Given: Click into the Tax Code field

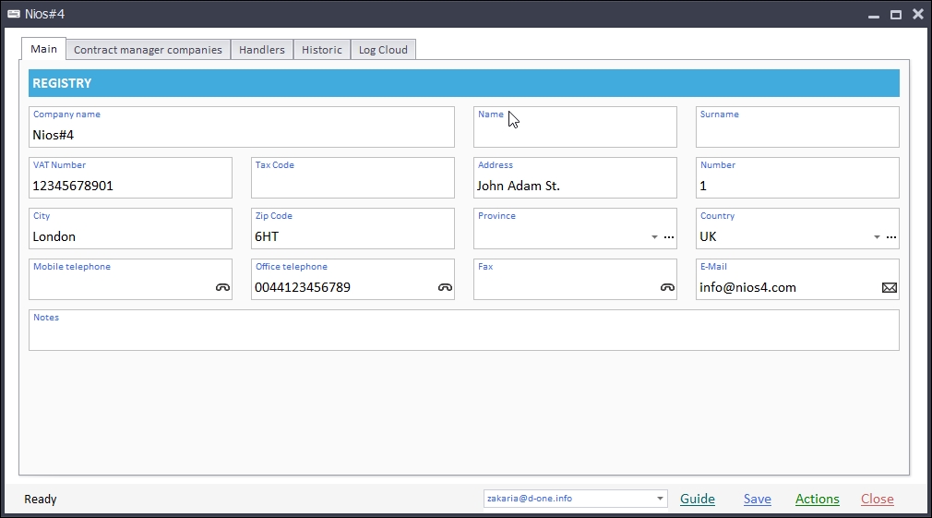Looking at the screenshot, I should (x=352, y=185).
